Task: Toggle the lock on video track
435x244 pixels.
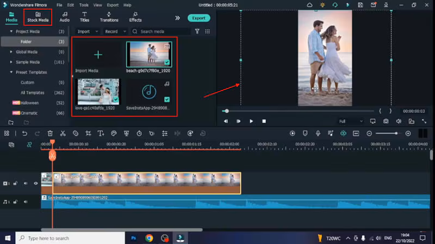Action: point(16,183)
